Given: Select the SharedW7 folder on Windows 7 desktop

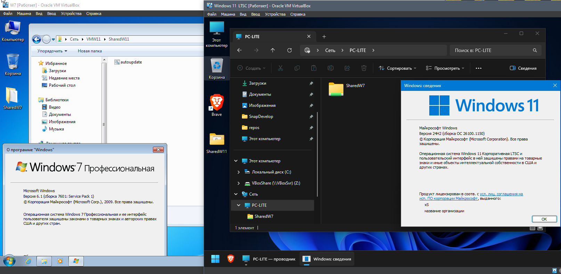Looking at the screenshot, I should (13, 98).
